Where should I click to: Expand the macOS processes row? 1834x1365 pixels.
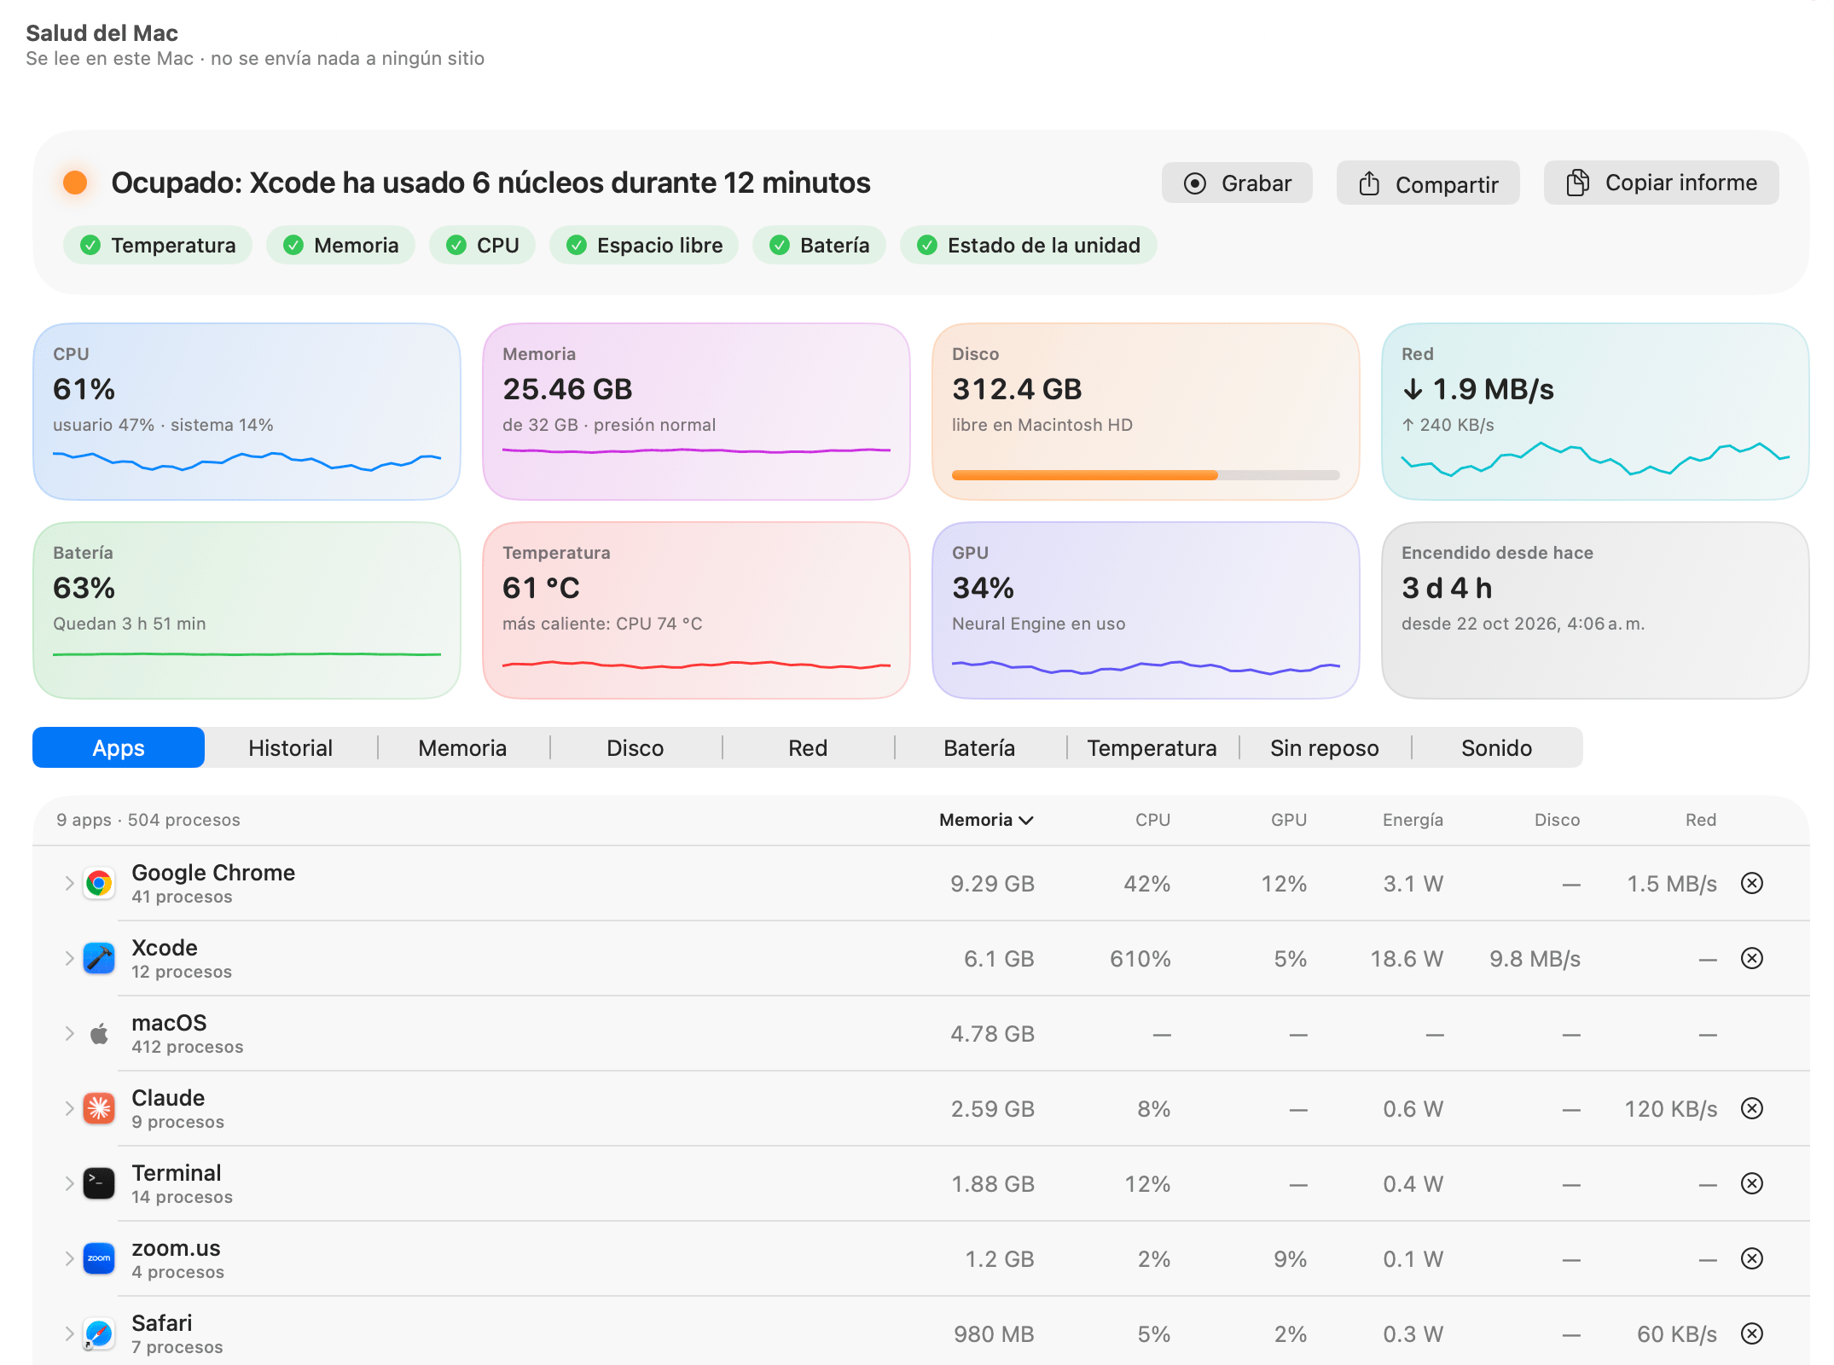[69, 1034]
